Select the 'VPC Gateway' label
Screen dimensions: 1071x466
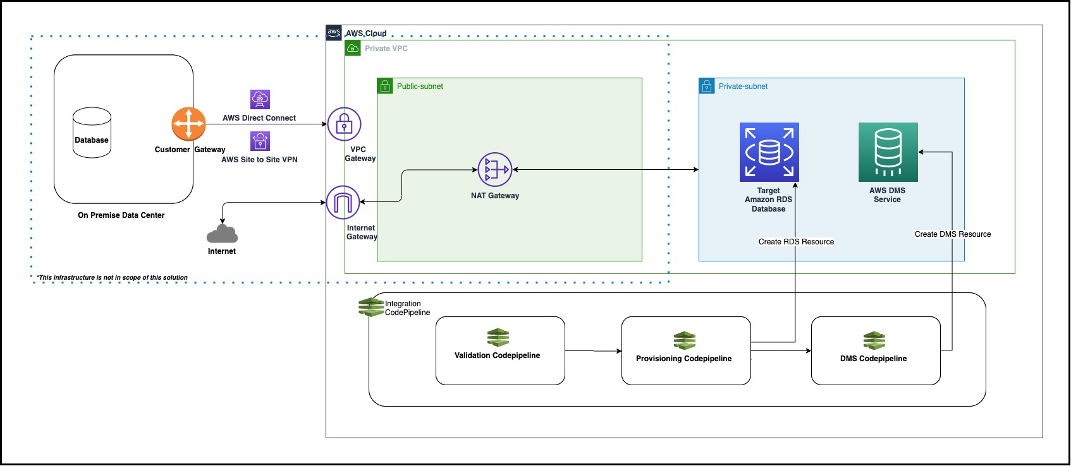(360, 154)
